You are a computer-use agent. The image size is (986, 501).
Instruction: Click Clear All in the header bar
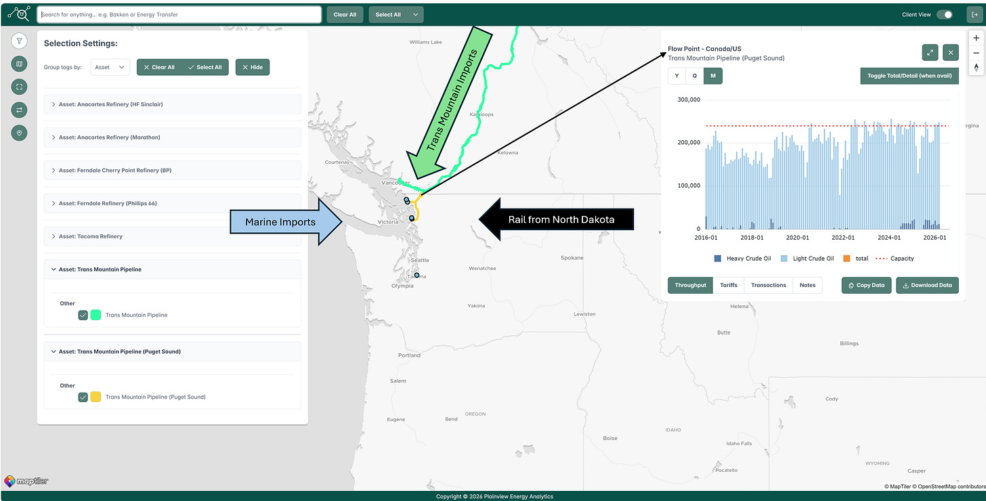point(345,14)
